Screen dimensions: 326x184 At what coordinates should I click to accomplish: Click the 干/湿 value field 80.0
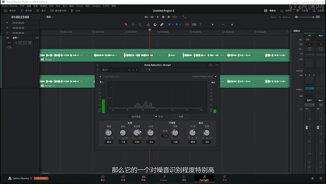(x=193, y=142)
